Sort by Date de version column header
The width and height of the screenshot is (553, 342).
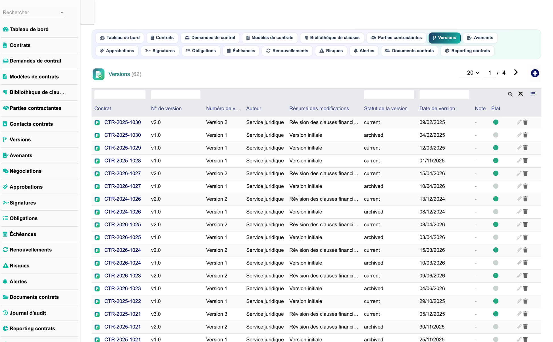click(x=437, y=109)
